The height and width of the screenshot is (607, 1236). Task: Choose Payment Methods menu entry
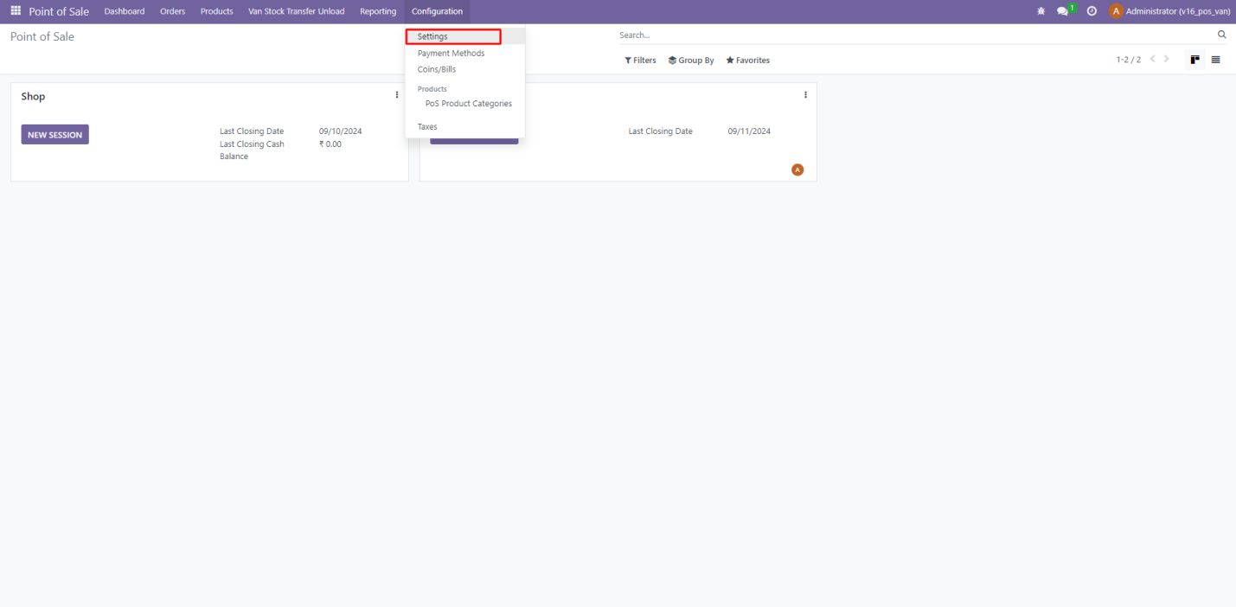(451, 54)
